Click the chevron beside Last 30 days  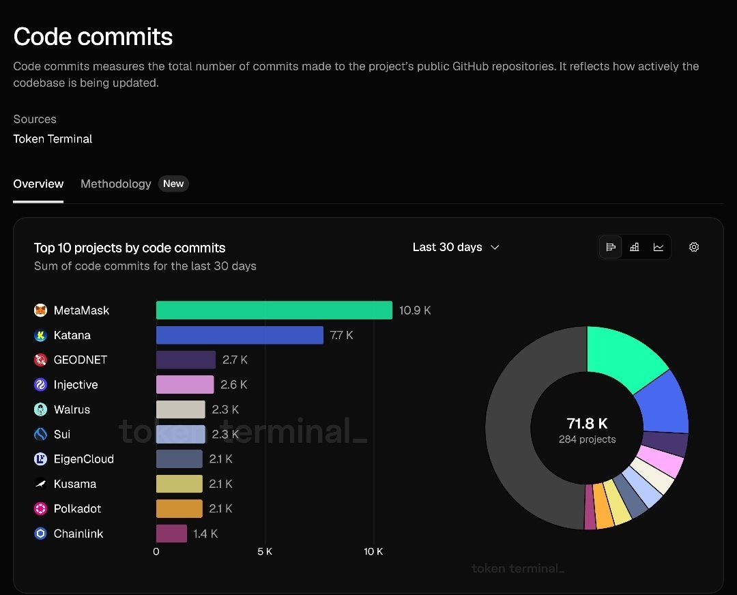[495, 248]
